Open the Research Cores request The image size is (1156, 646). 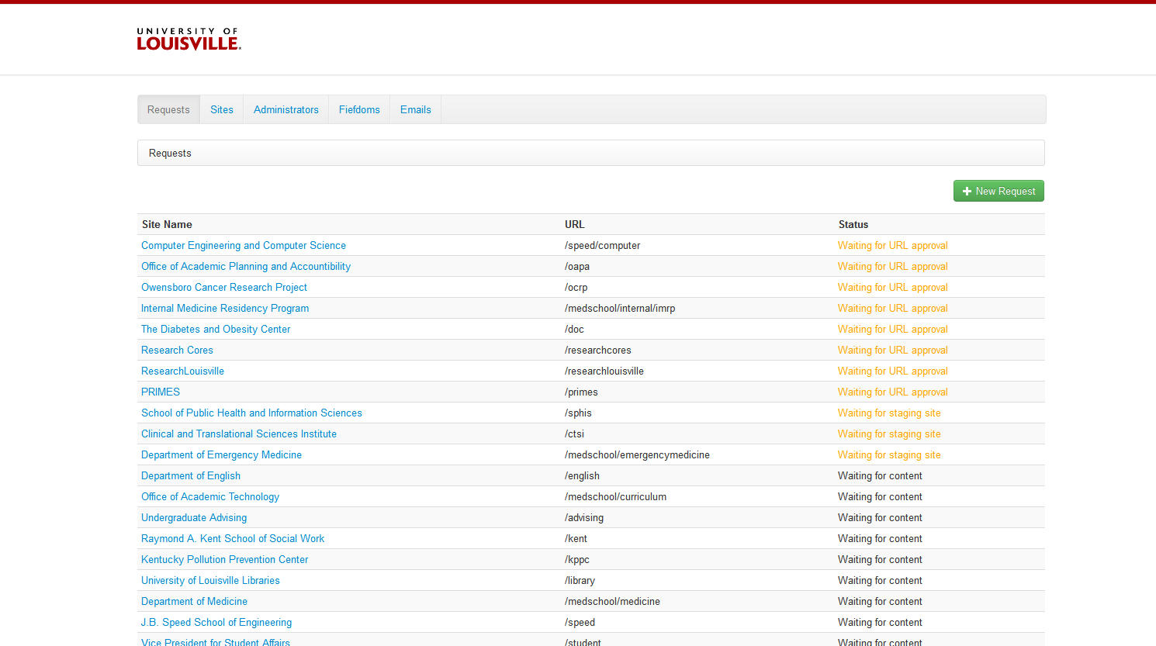pos(177,350)
